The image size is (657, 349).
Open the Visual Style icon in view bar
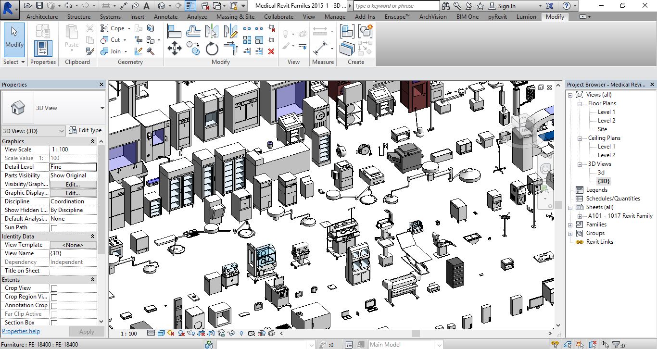pos(162,333)
